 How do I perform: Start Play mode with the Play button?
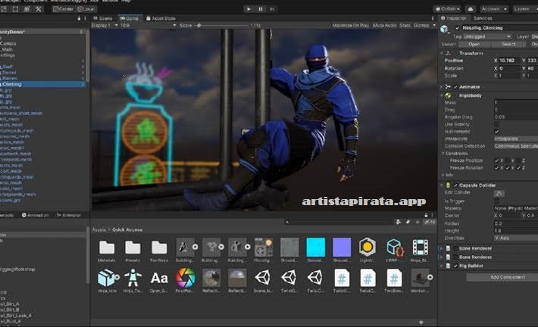[x=249, y=9]
